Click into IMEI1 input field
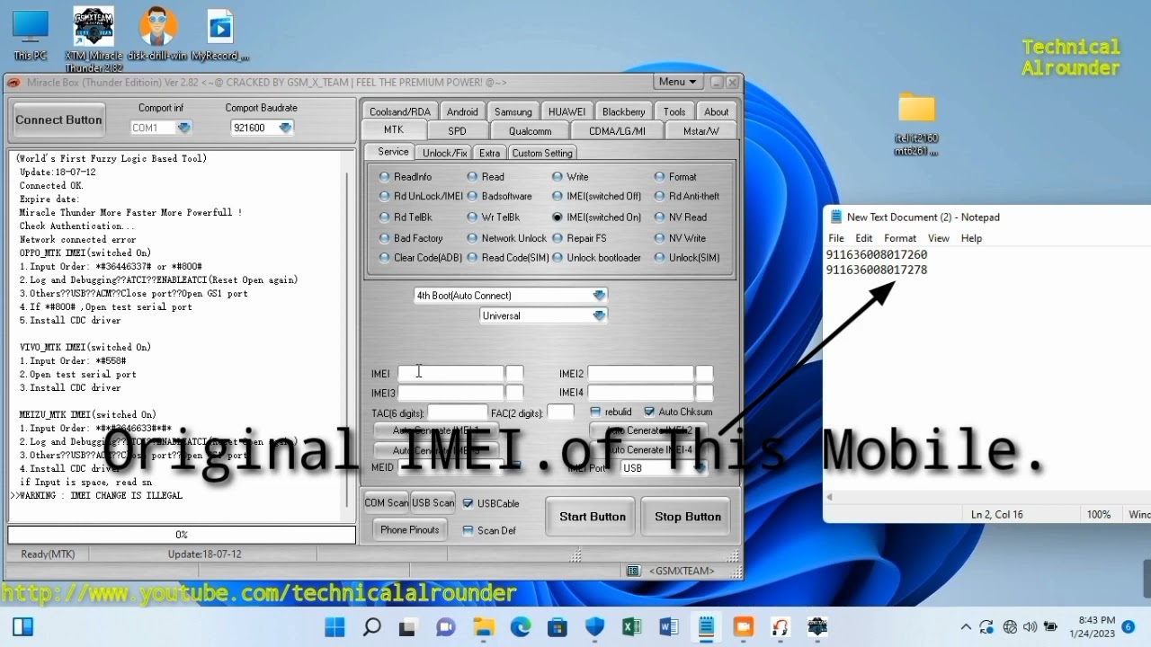 (451, 373)
